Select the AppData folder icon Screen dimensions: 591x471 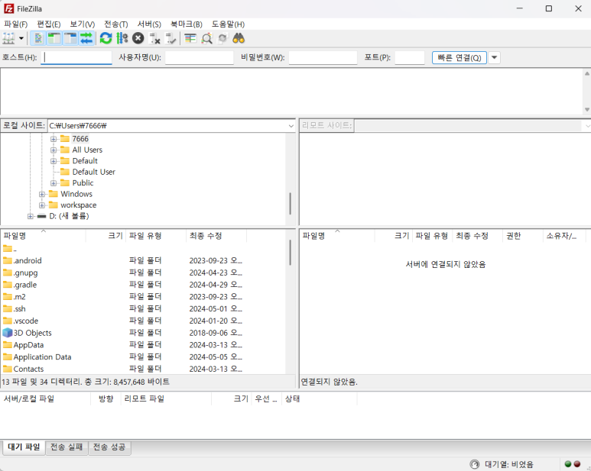click(8, 344)
